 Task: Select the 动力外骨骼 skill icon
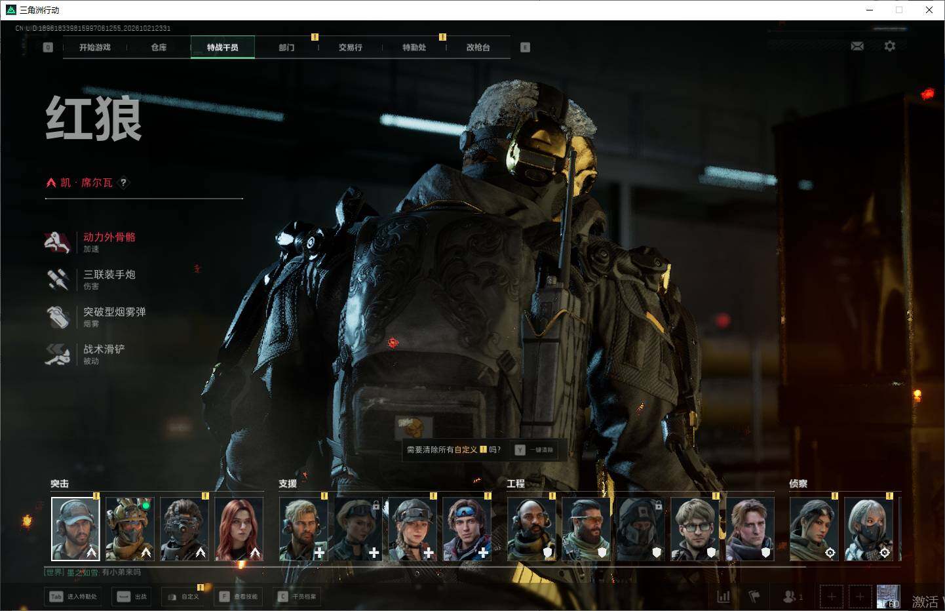(x=58, y=242)
